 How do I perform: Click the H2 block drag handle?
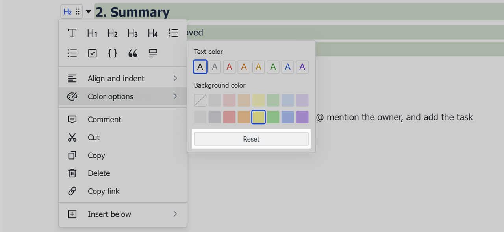click(x=78, y=12)
